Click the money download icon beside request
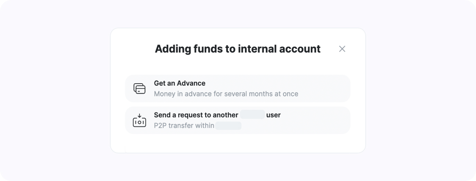Viewport: 476px width, 181px height. click(x=139, y=120)
